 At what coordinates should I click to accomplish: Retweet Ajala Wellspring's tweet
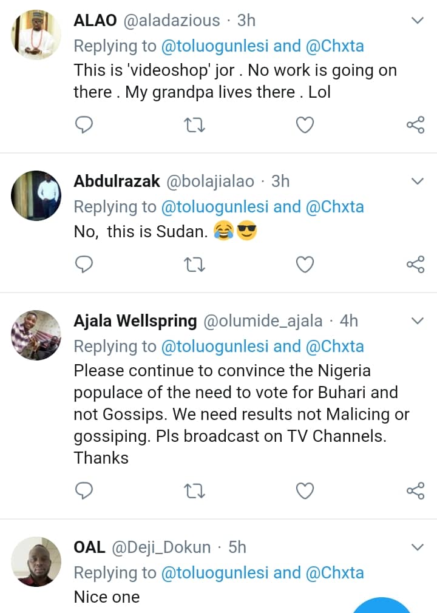click(x=194, y=490)
